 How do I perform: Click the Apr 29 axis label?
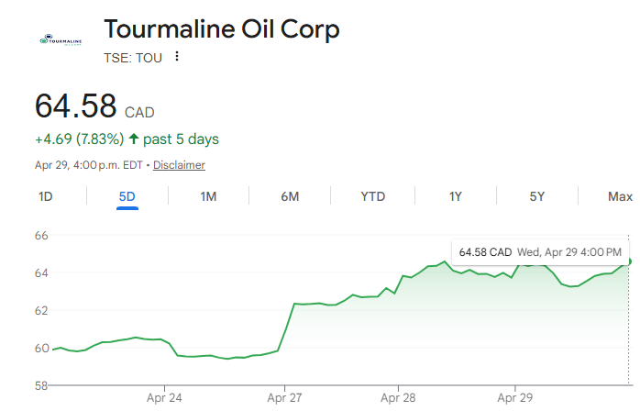(515, 397)
